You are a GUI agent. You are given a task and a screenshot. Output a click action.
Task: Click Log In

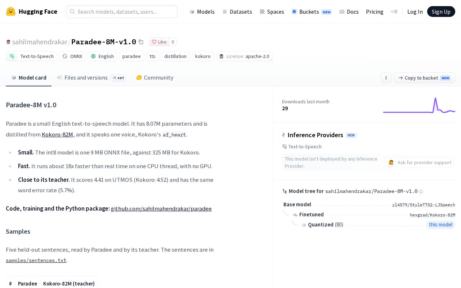point(415,12)
